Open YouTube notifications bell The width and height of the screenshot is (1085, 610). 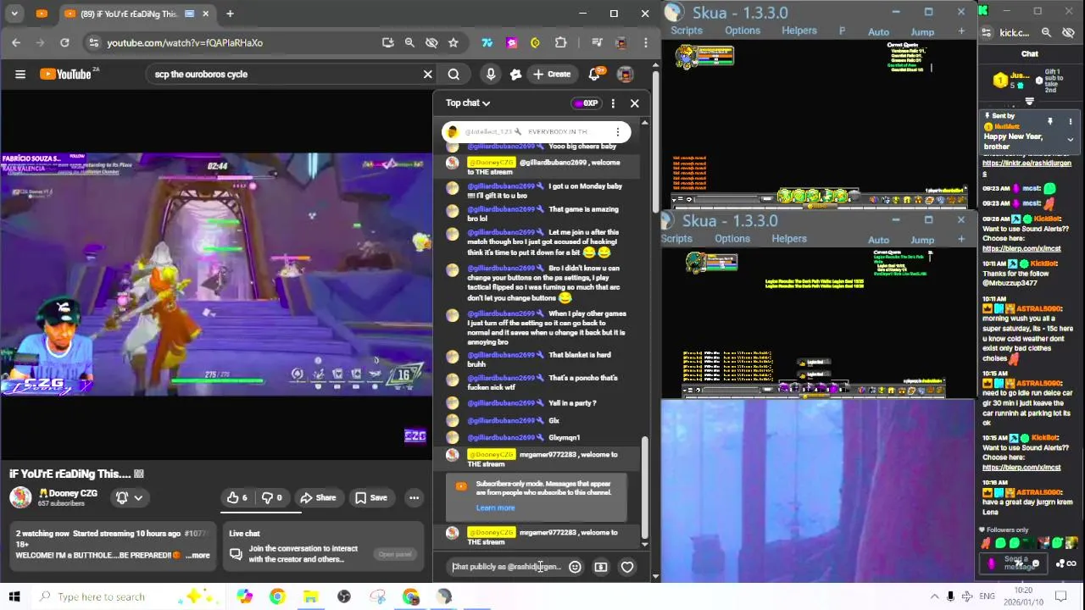(x=595, y=75)
